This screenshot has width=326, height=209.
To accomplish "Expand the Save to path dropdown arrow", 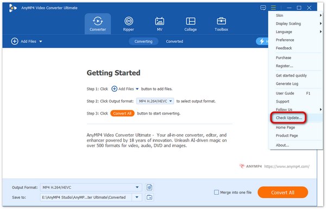I will [x=137, y=198].
